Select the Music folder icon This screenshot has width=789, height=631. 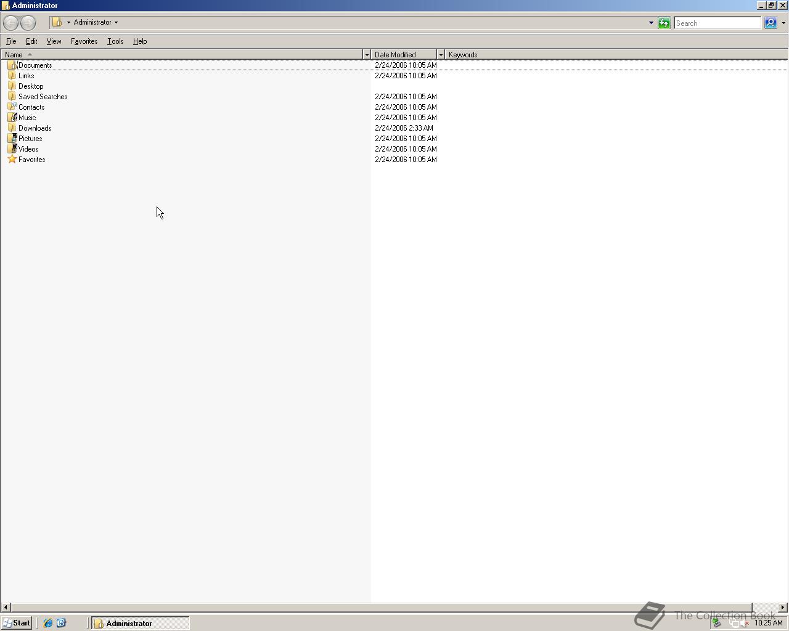coord(12,117)
